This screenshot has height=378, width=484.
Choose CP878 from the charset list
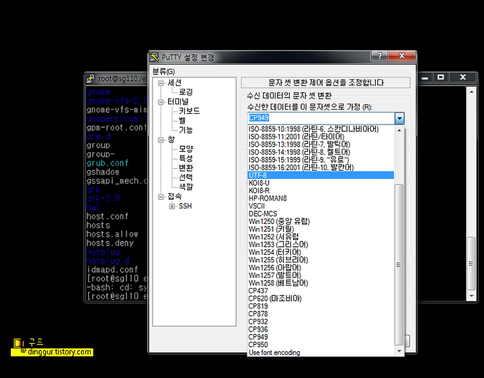pos(321,314)
